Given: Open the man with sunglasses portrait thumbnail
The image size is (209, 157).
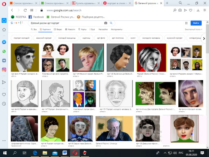Looking at the screenshot, I should click(x=25, y=58).
